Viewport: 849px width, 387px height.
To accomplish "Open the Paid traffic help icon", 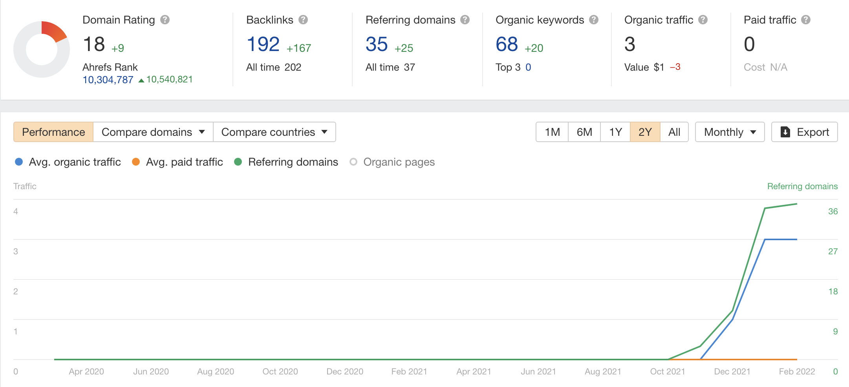I will 806,20.
